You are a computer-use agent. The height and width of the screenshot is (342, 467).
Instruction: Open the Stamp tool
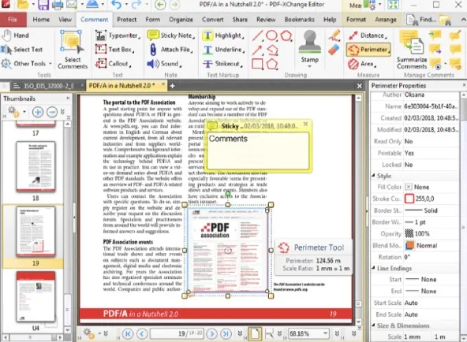pyautogui.click(x=310, y=49)
